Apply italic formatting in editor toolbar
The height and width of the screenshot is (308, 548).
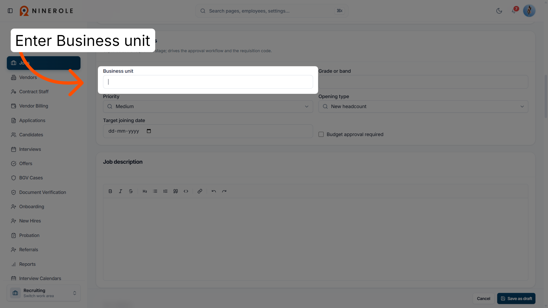pos(120,191)
